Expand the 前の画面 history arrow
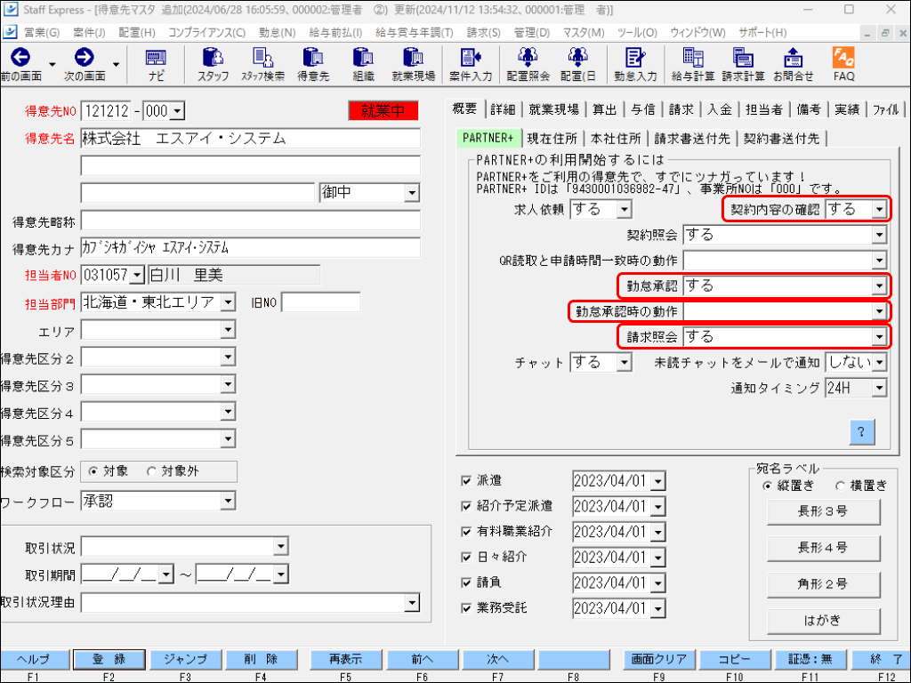The height and width of the screenshot is (683, 911). click(x=52, y=64)
